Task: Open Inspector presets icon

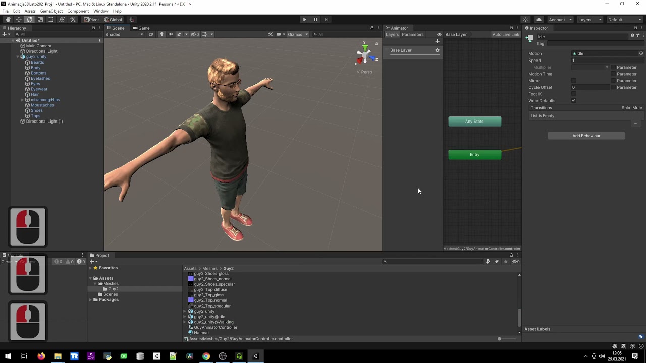Action: tap(637, 35)
